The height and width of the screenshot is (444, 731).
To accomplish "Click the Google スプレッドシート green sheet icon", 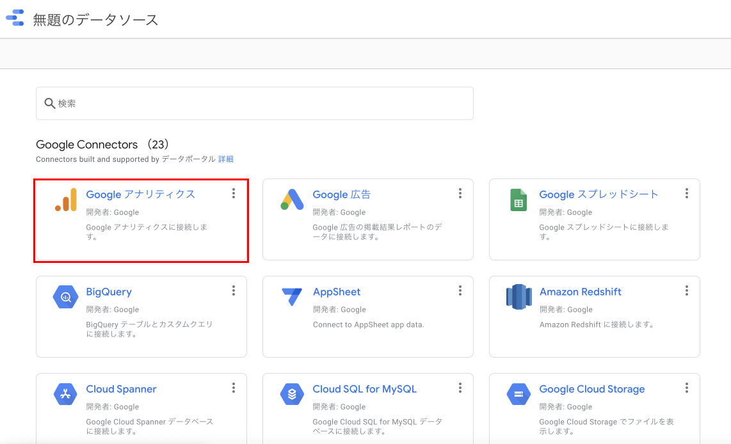I will [x=518, y=200].
